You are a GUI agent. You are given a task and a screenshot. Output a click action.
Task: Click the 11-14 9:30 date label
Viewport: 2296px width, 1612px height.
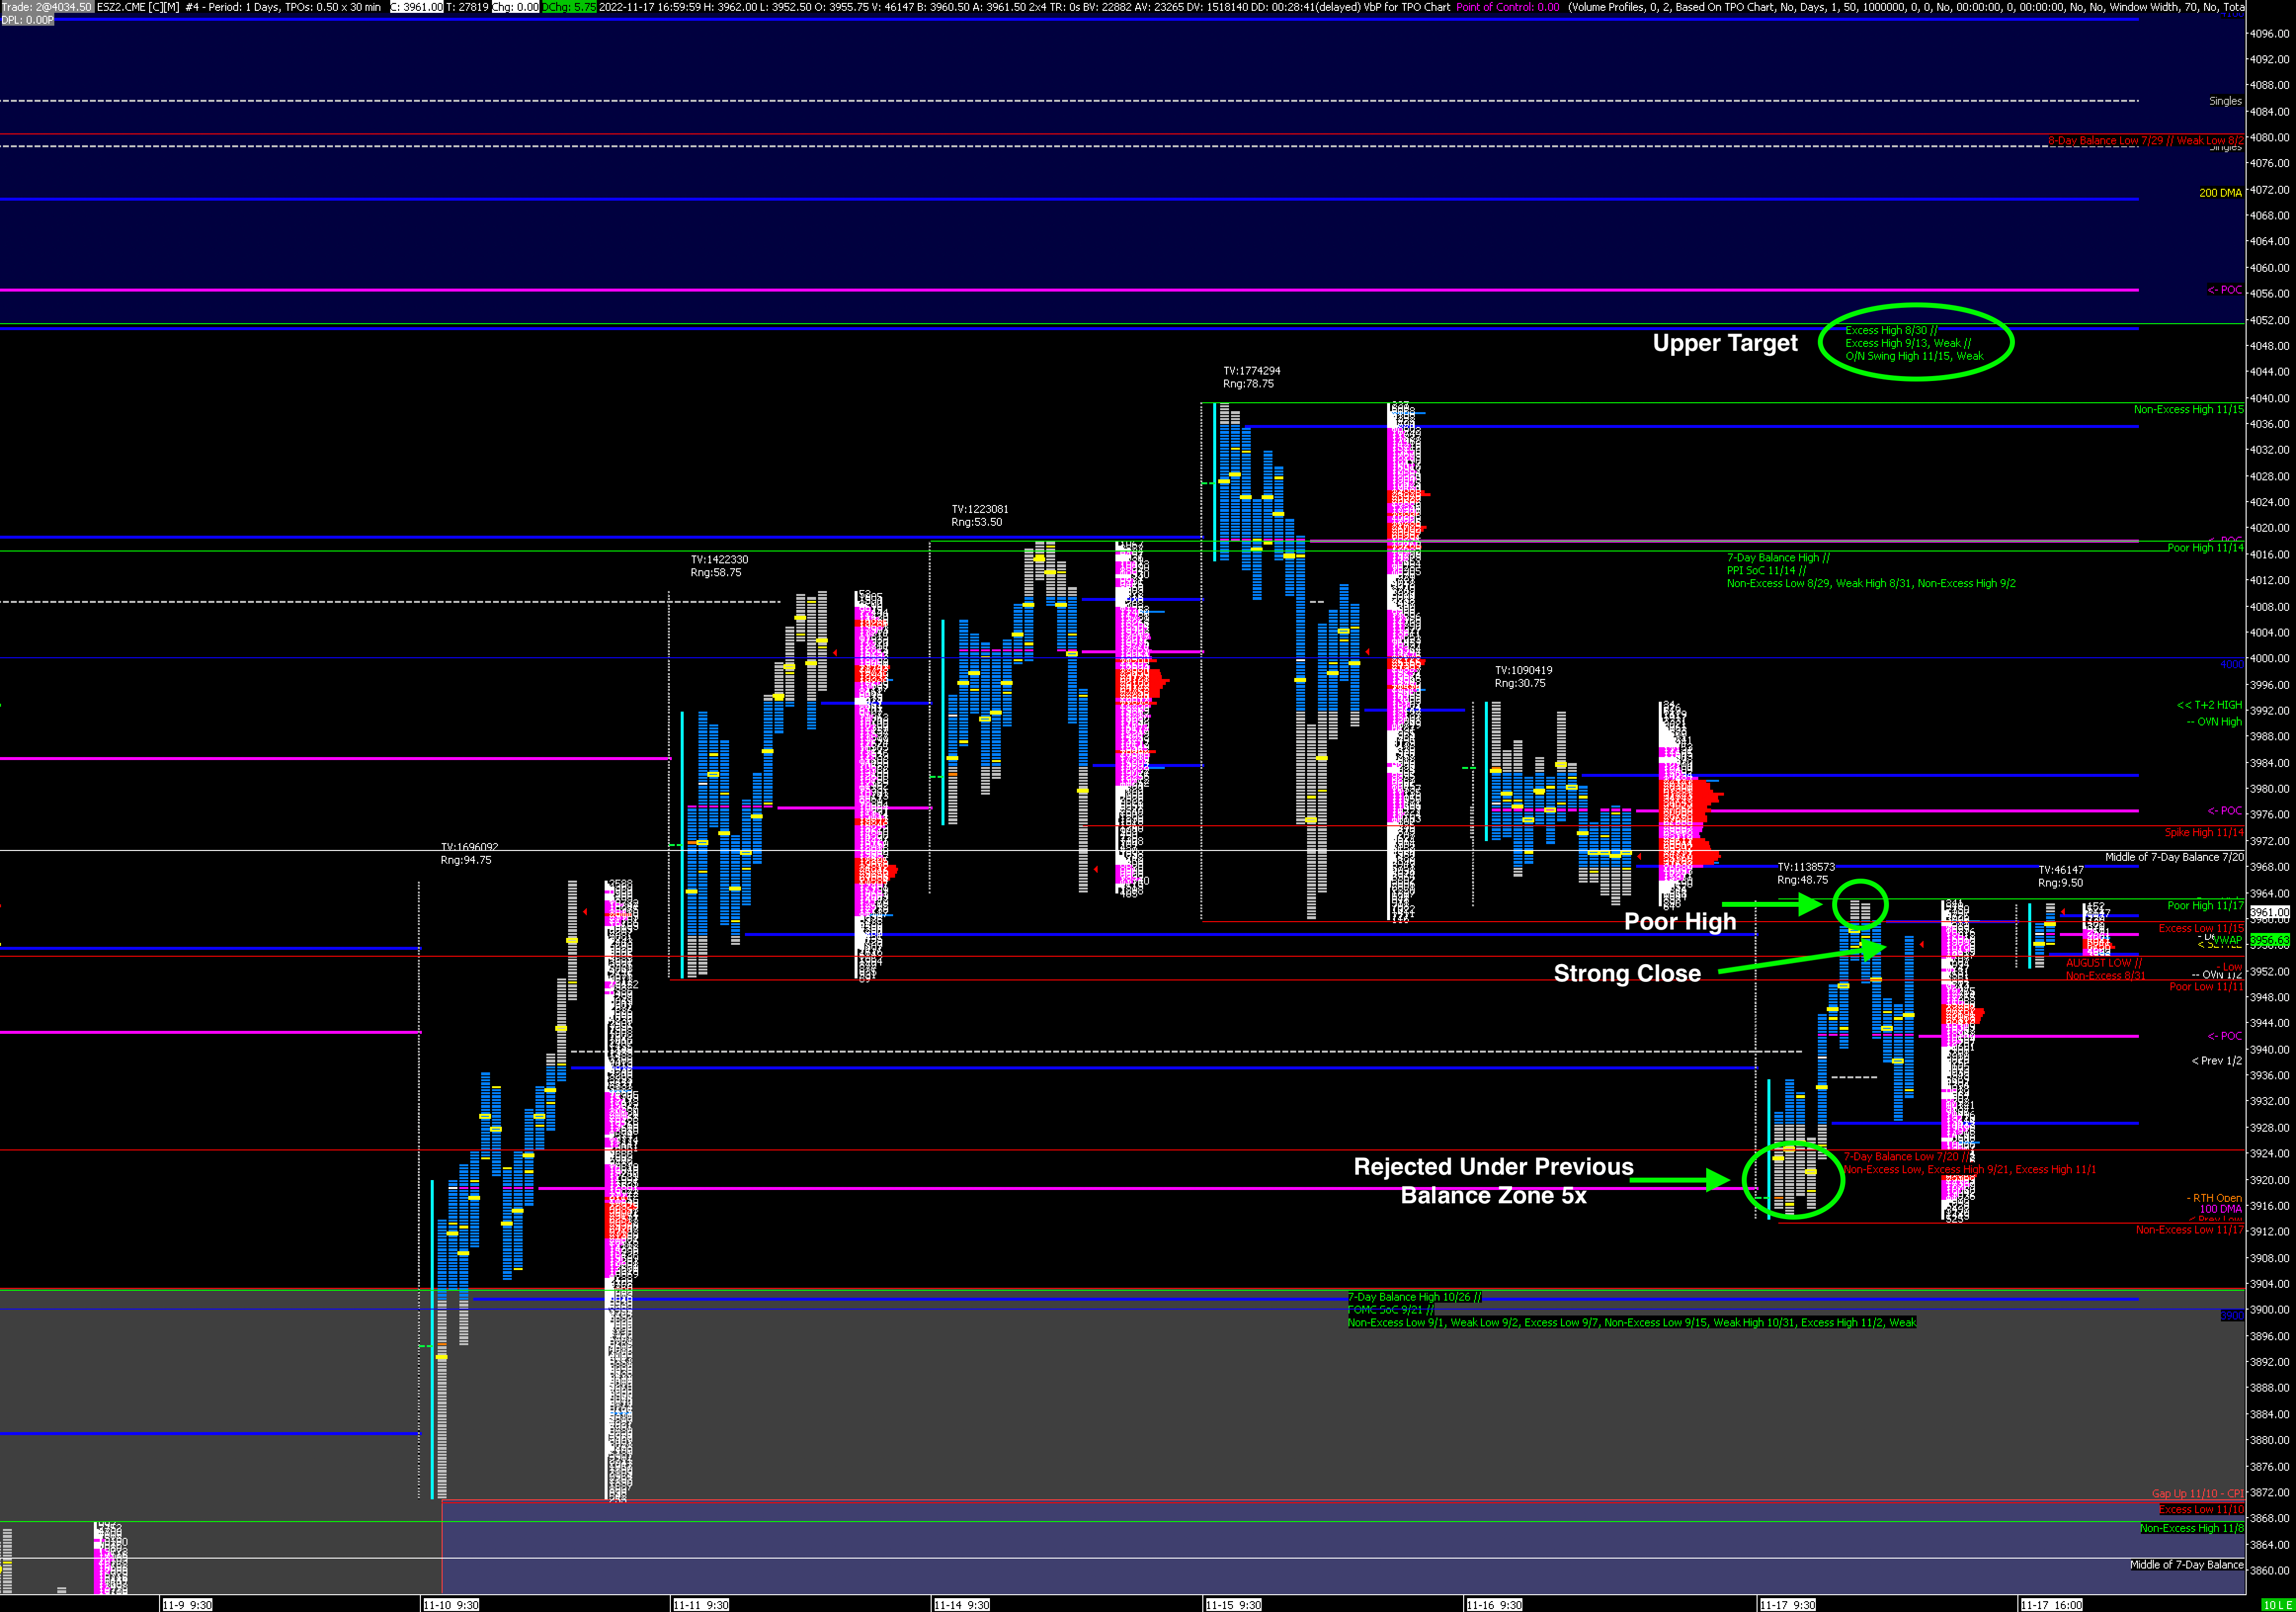click(961, 1605)
